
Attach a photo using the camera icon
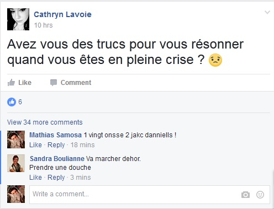coord(245,195)
